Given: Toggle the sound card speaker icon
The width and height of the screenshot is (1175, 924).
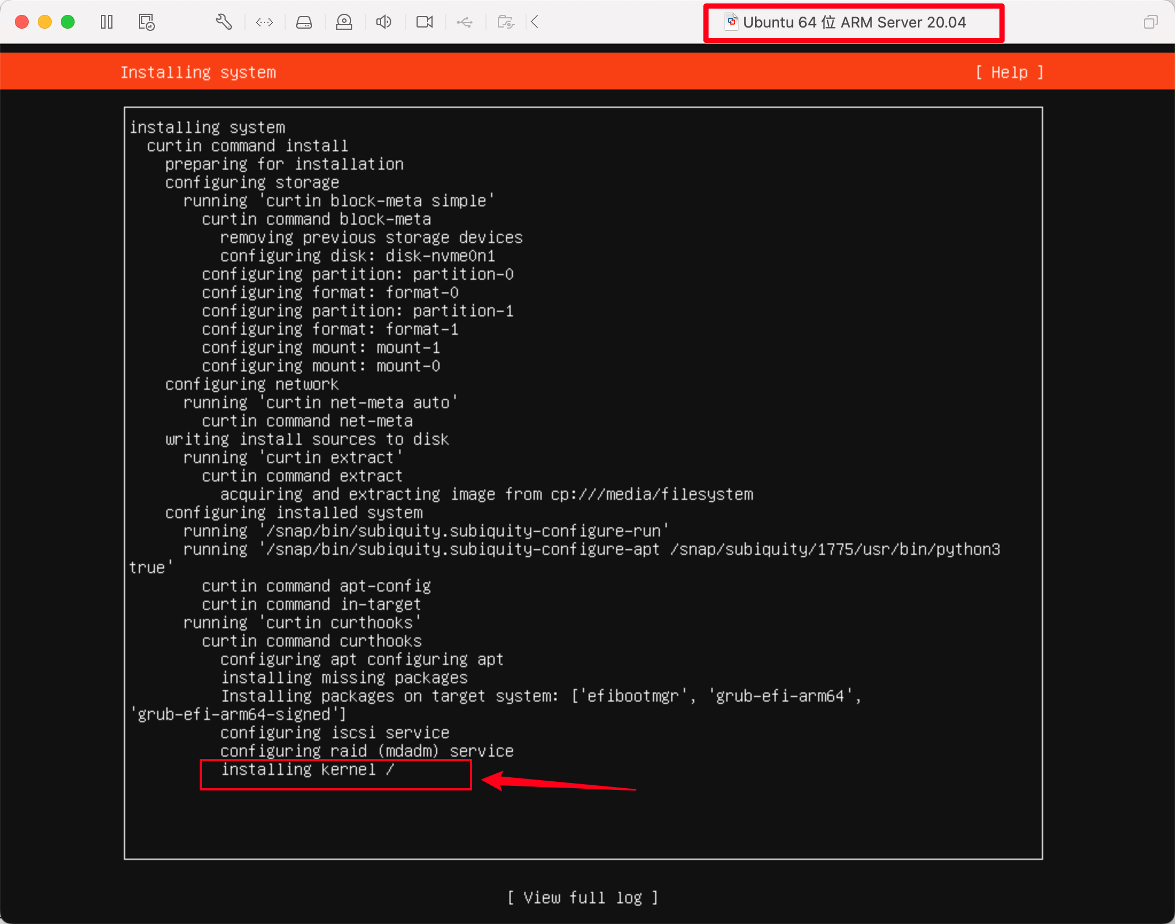Looking at the screenshot, I should 384,22.
